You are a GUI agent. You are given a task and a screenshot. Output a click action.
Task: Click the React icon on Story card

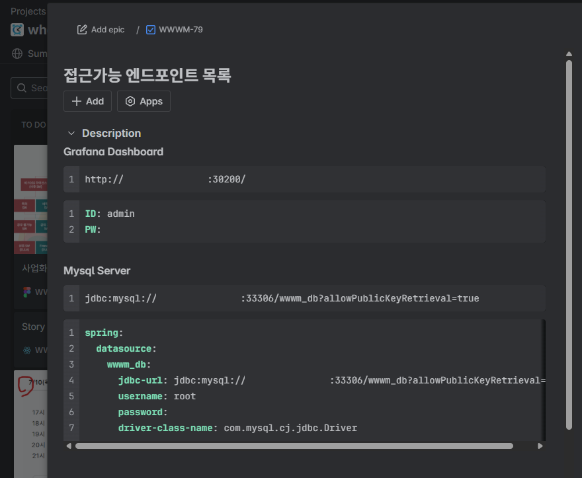point(27,350)
